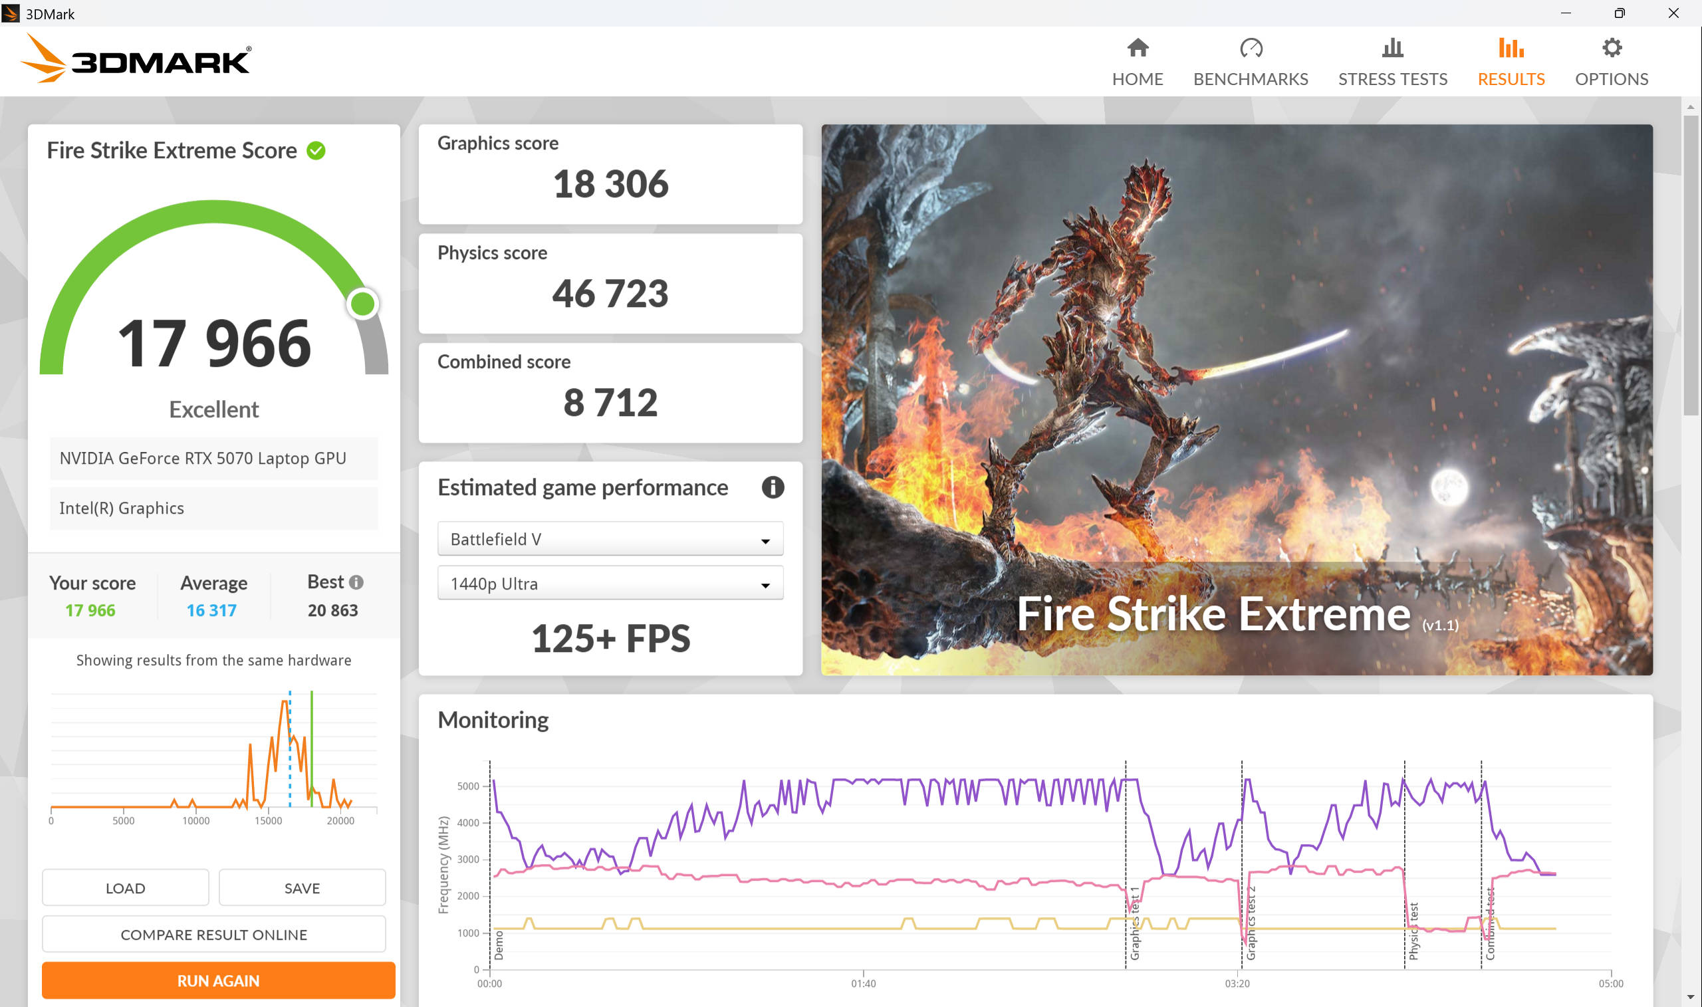The image size is (1702, 1007).
Task: Click the orange RUN AGAIN button
Action: click(x=219, y=980)
